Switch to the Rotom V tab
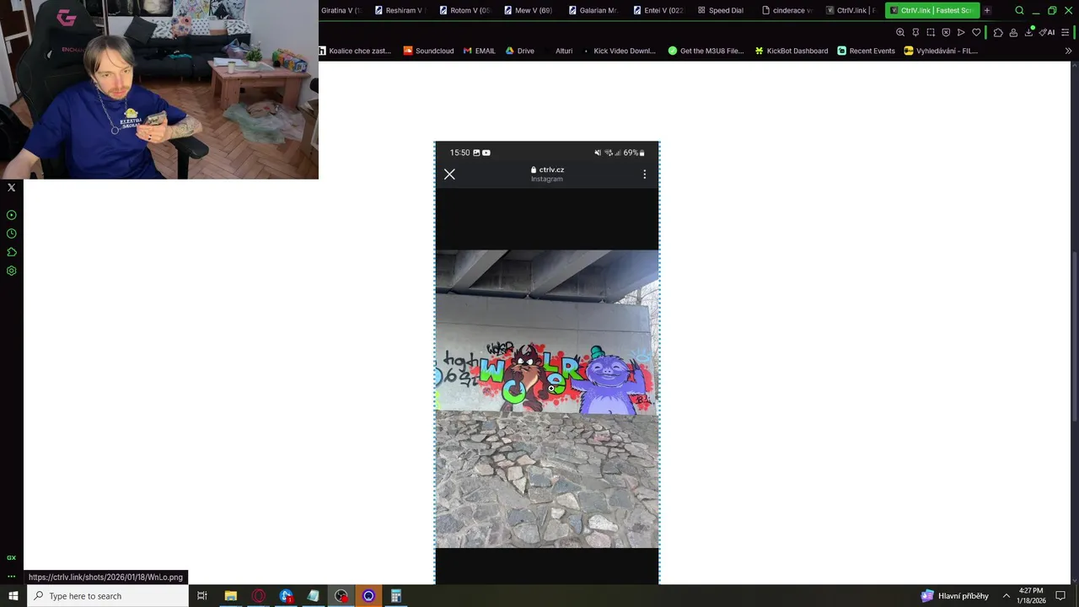The height and width of the screenshot is (607, 1079). 464,10
